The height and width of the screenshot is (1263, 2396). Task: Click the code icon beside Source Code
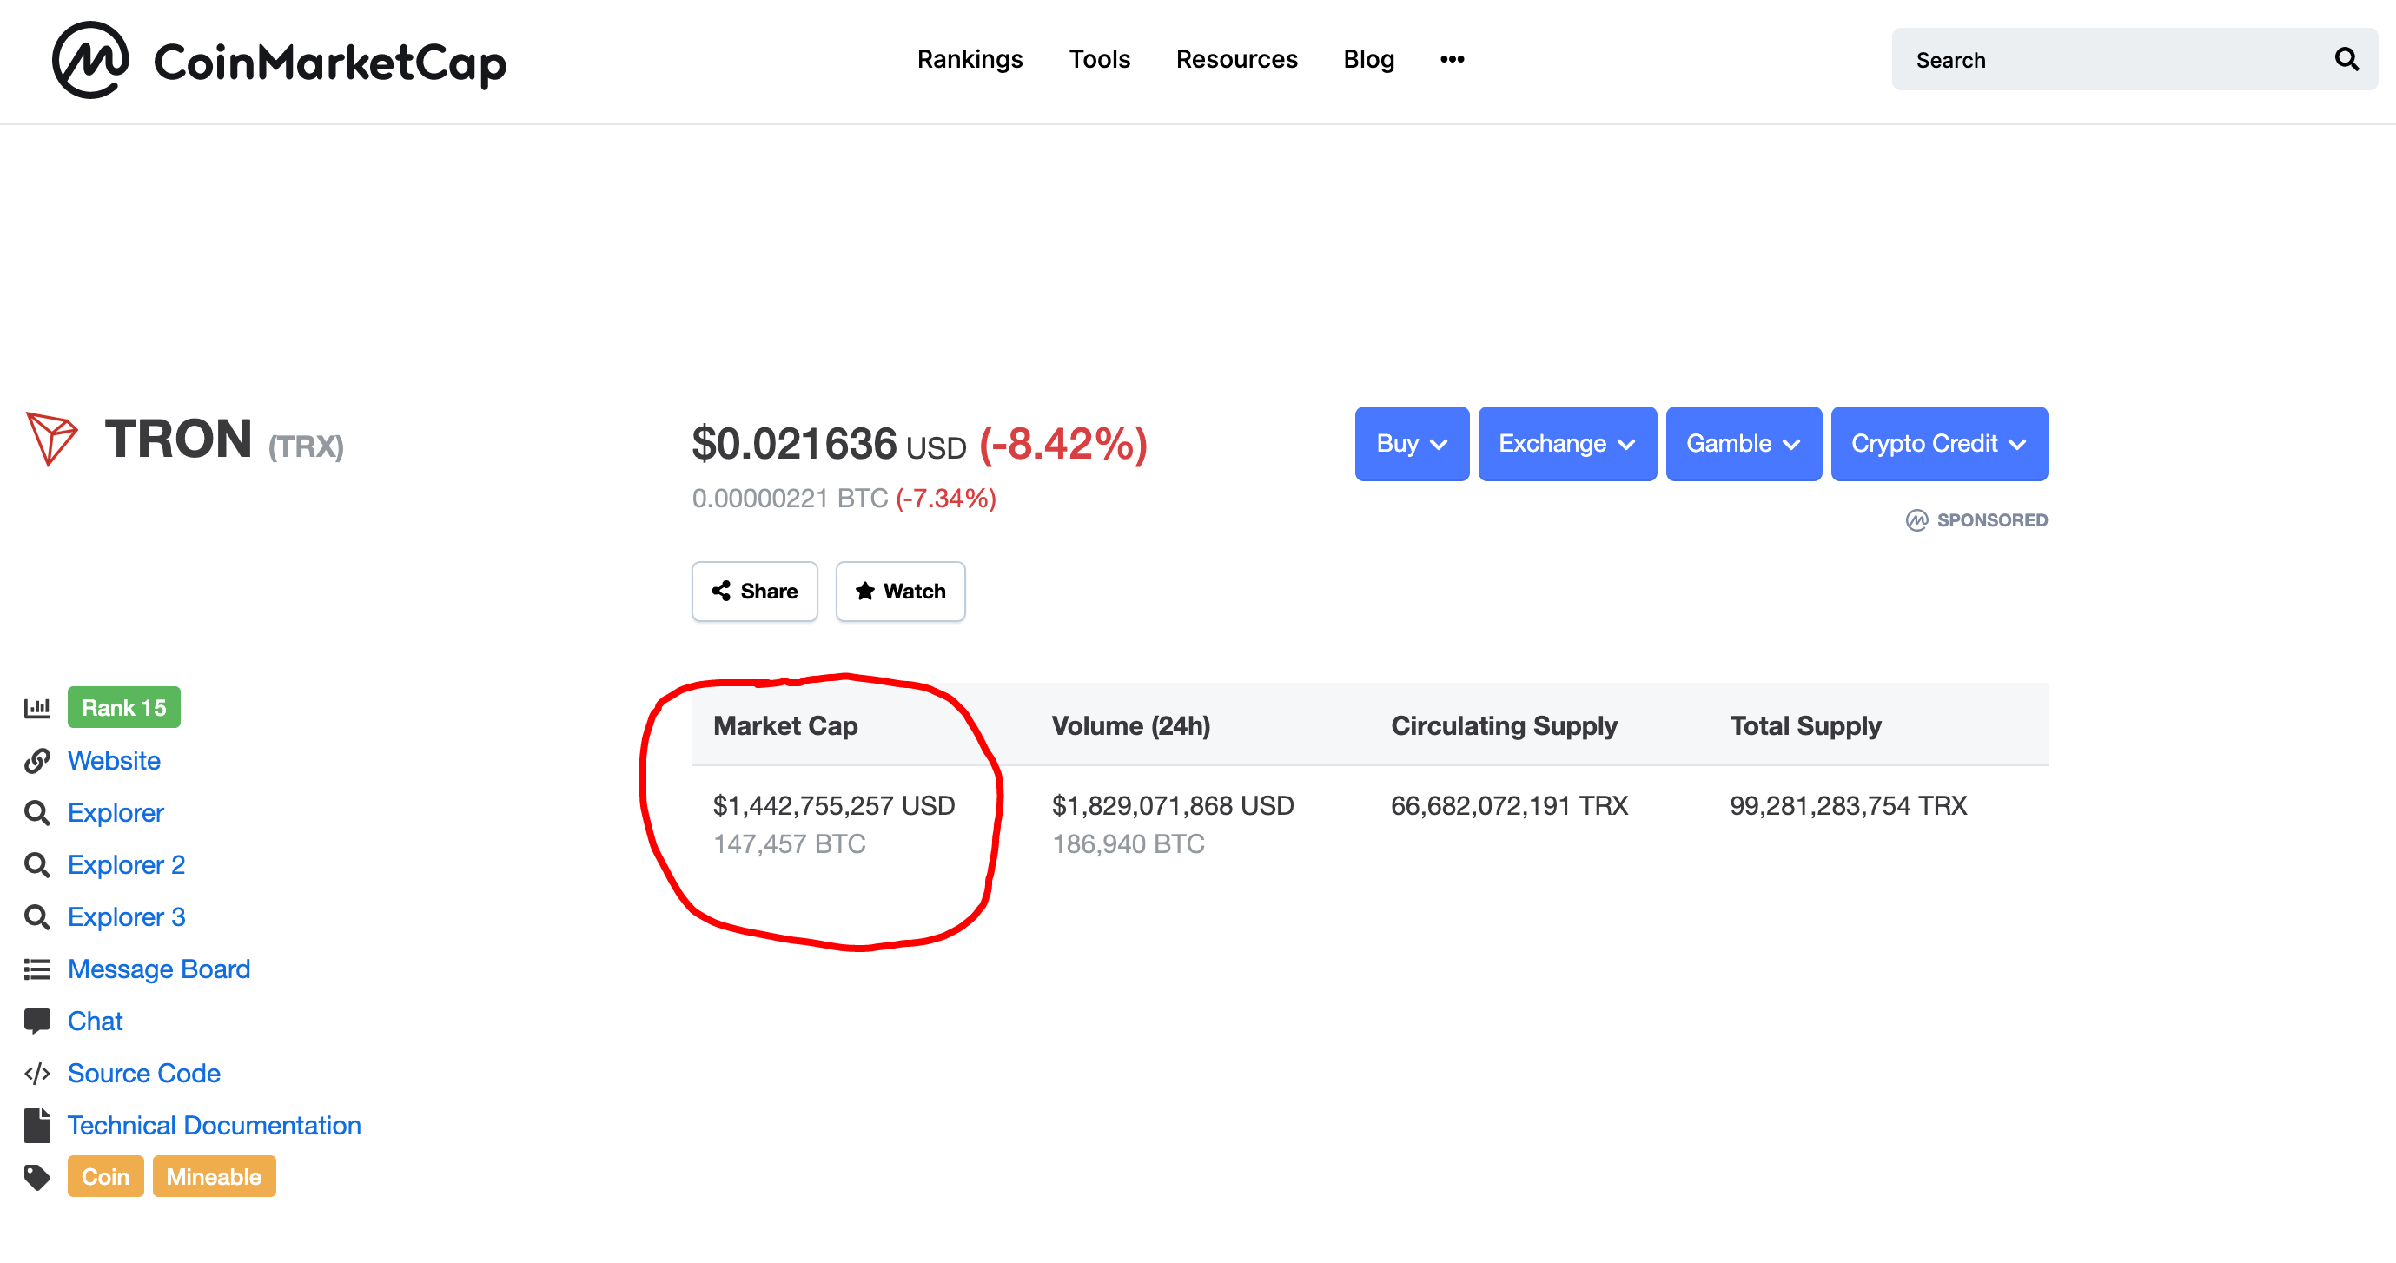click(x=37, y=1074)
